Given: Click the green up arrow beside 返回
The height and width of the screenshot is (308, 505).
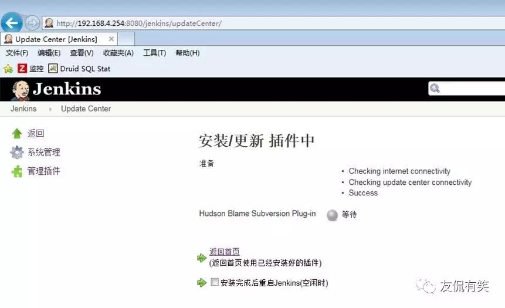Looking at the screenshot, I should [17, 133].
